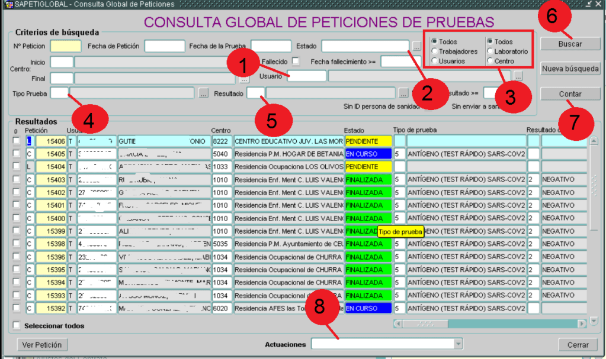The width and height of the screenshot is (606, 359).
Task: Start over with Nueva búsqueda button
Action: (x=570, y=69)
